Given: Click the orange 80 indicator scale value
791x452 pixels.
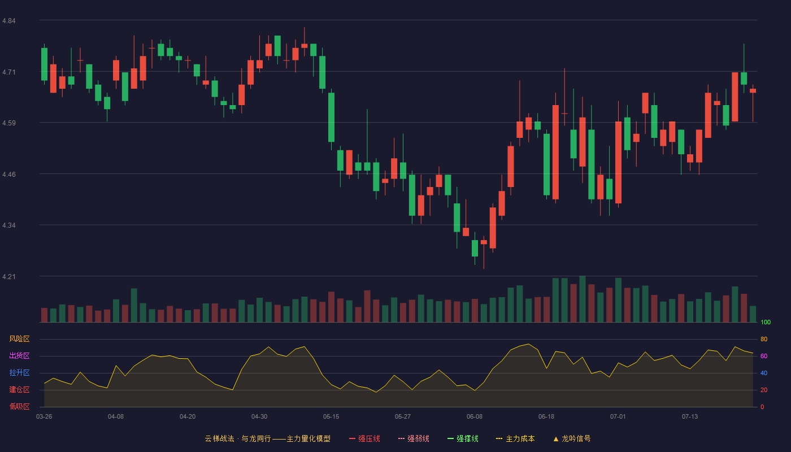Looking at the screenshot, I should (764, 340).
